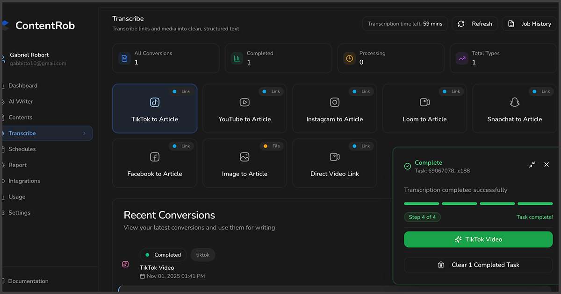Open the Job History dropdown
This screenshot has height=294, width=561.
coord(529,23)
